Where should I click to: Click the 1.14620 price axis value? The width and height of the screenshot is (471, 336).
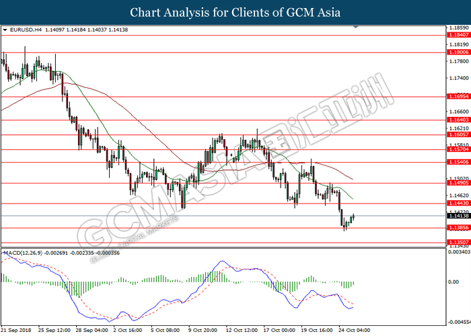pyautogui.click(x=459, y=196)
